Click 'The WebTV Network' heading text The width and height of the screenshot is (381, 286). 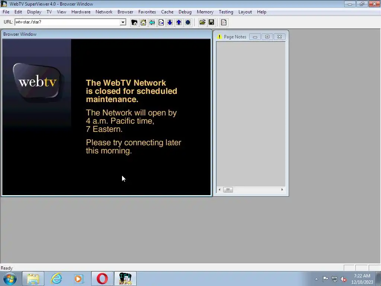click(x=126, y=83)
